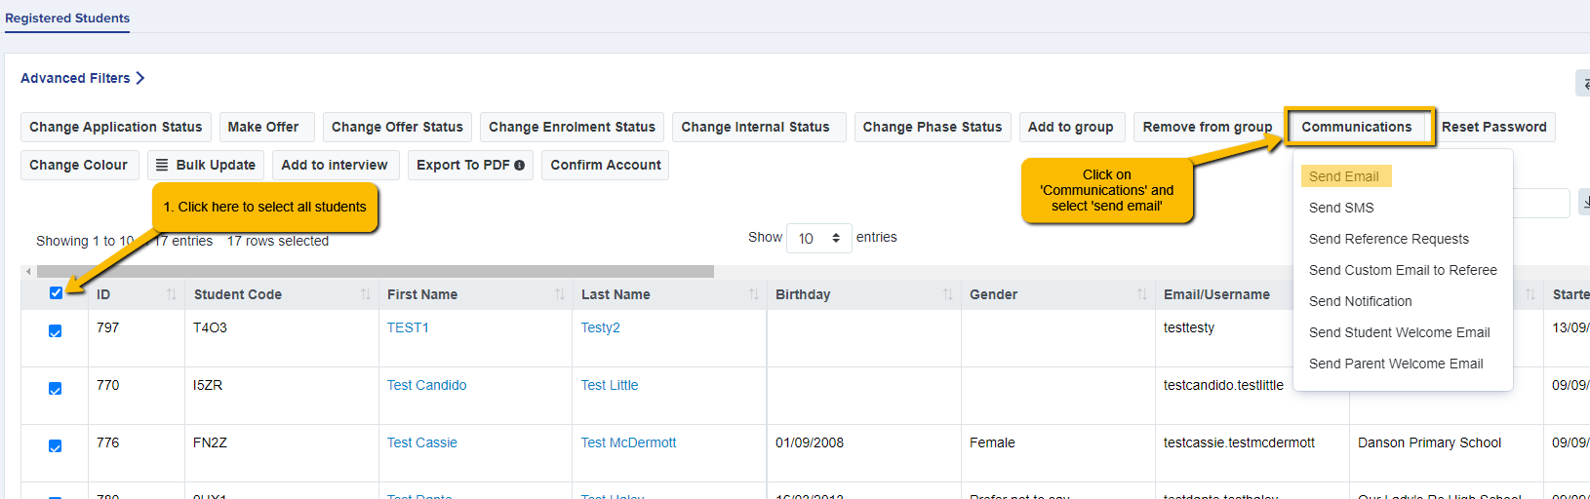Click the sort arrows in Birthday column
Viewport: 1590px width, 499px height.
pos(948,294)
